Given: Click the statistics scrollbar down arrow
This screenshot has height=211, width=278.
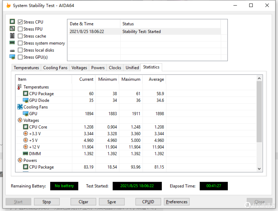Looking at the screenshot, I should click(x=259, y=169).
